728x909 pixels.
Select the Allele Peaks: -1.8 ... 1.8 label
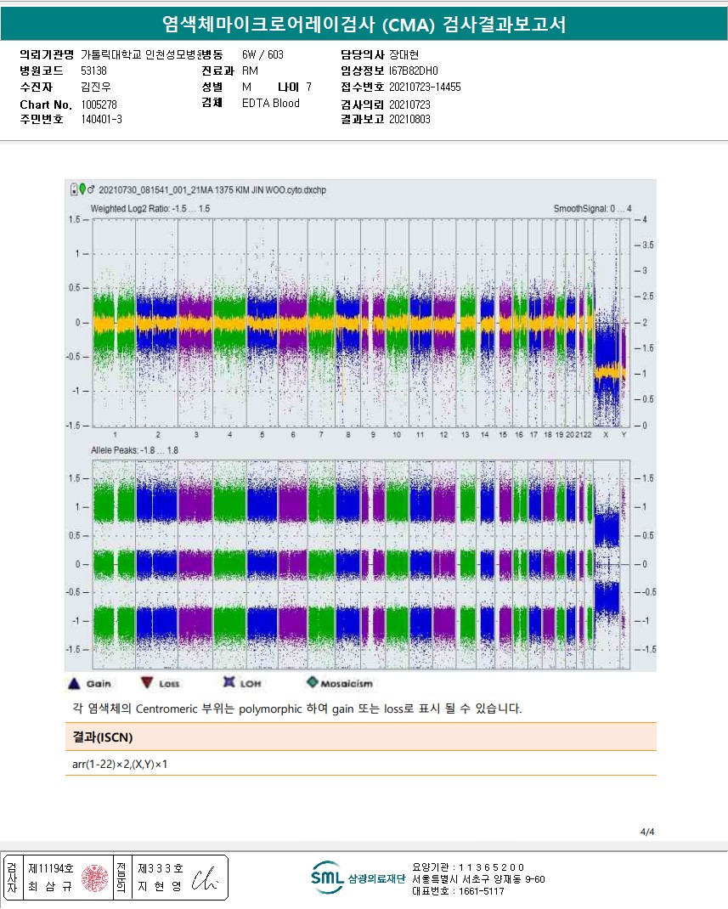[x=134, y=450]
